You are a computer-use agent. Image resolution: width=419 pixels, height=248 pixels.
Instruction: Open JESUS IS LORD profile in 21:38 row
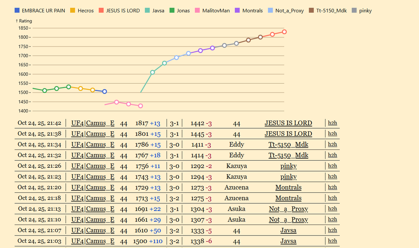(288, 134)
